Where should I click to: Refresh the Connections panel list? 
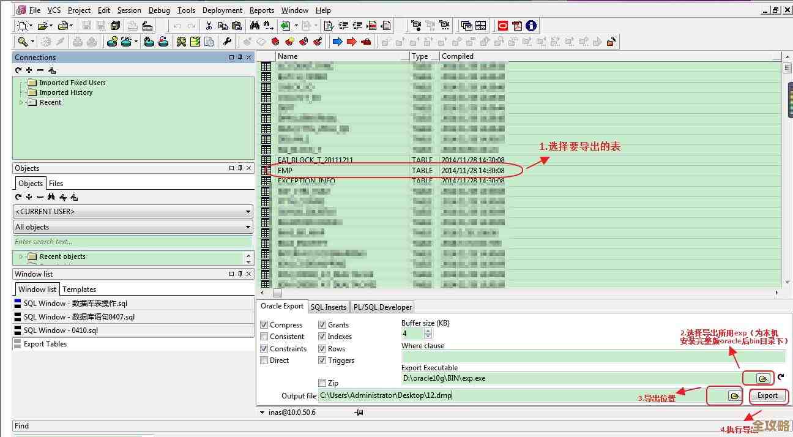tap(18, 70)
